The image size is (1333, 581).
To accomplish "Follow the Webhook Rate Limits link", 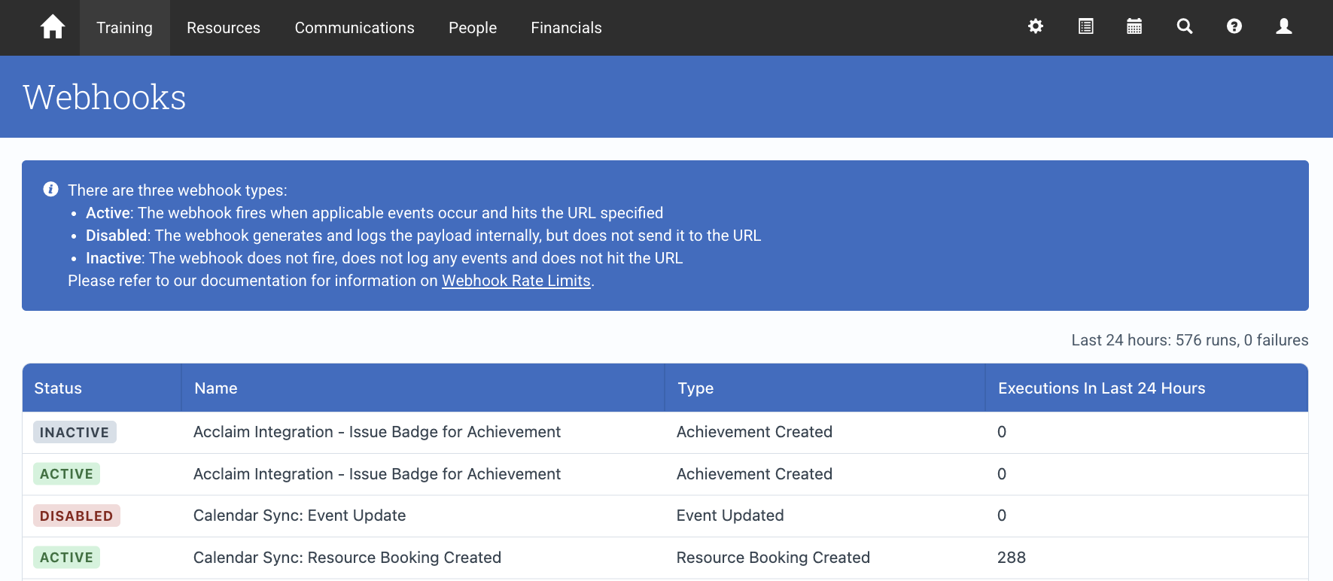I will point(516,281).
